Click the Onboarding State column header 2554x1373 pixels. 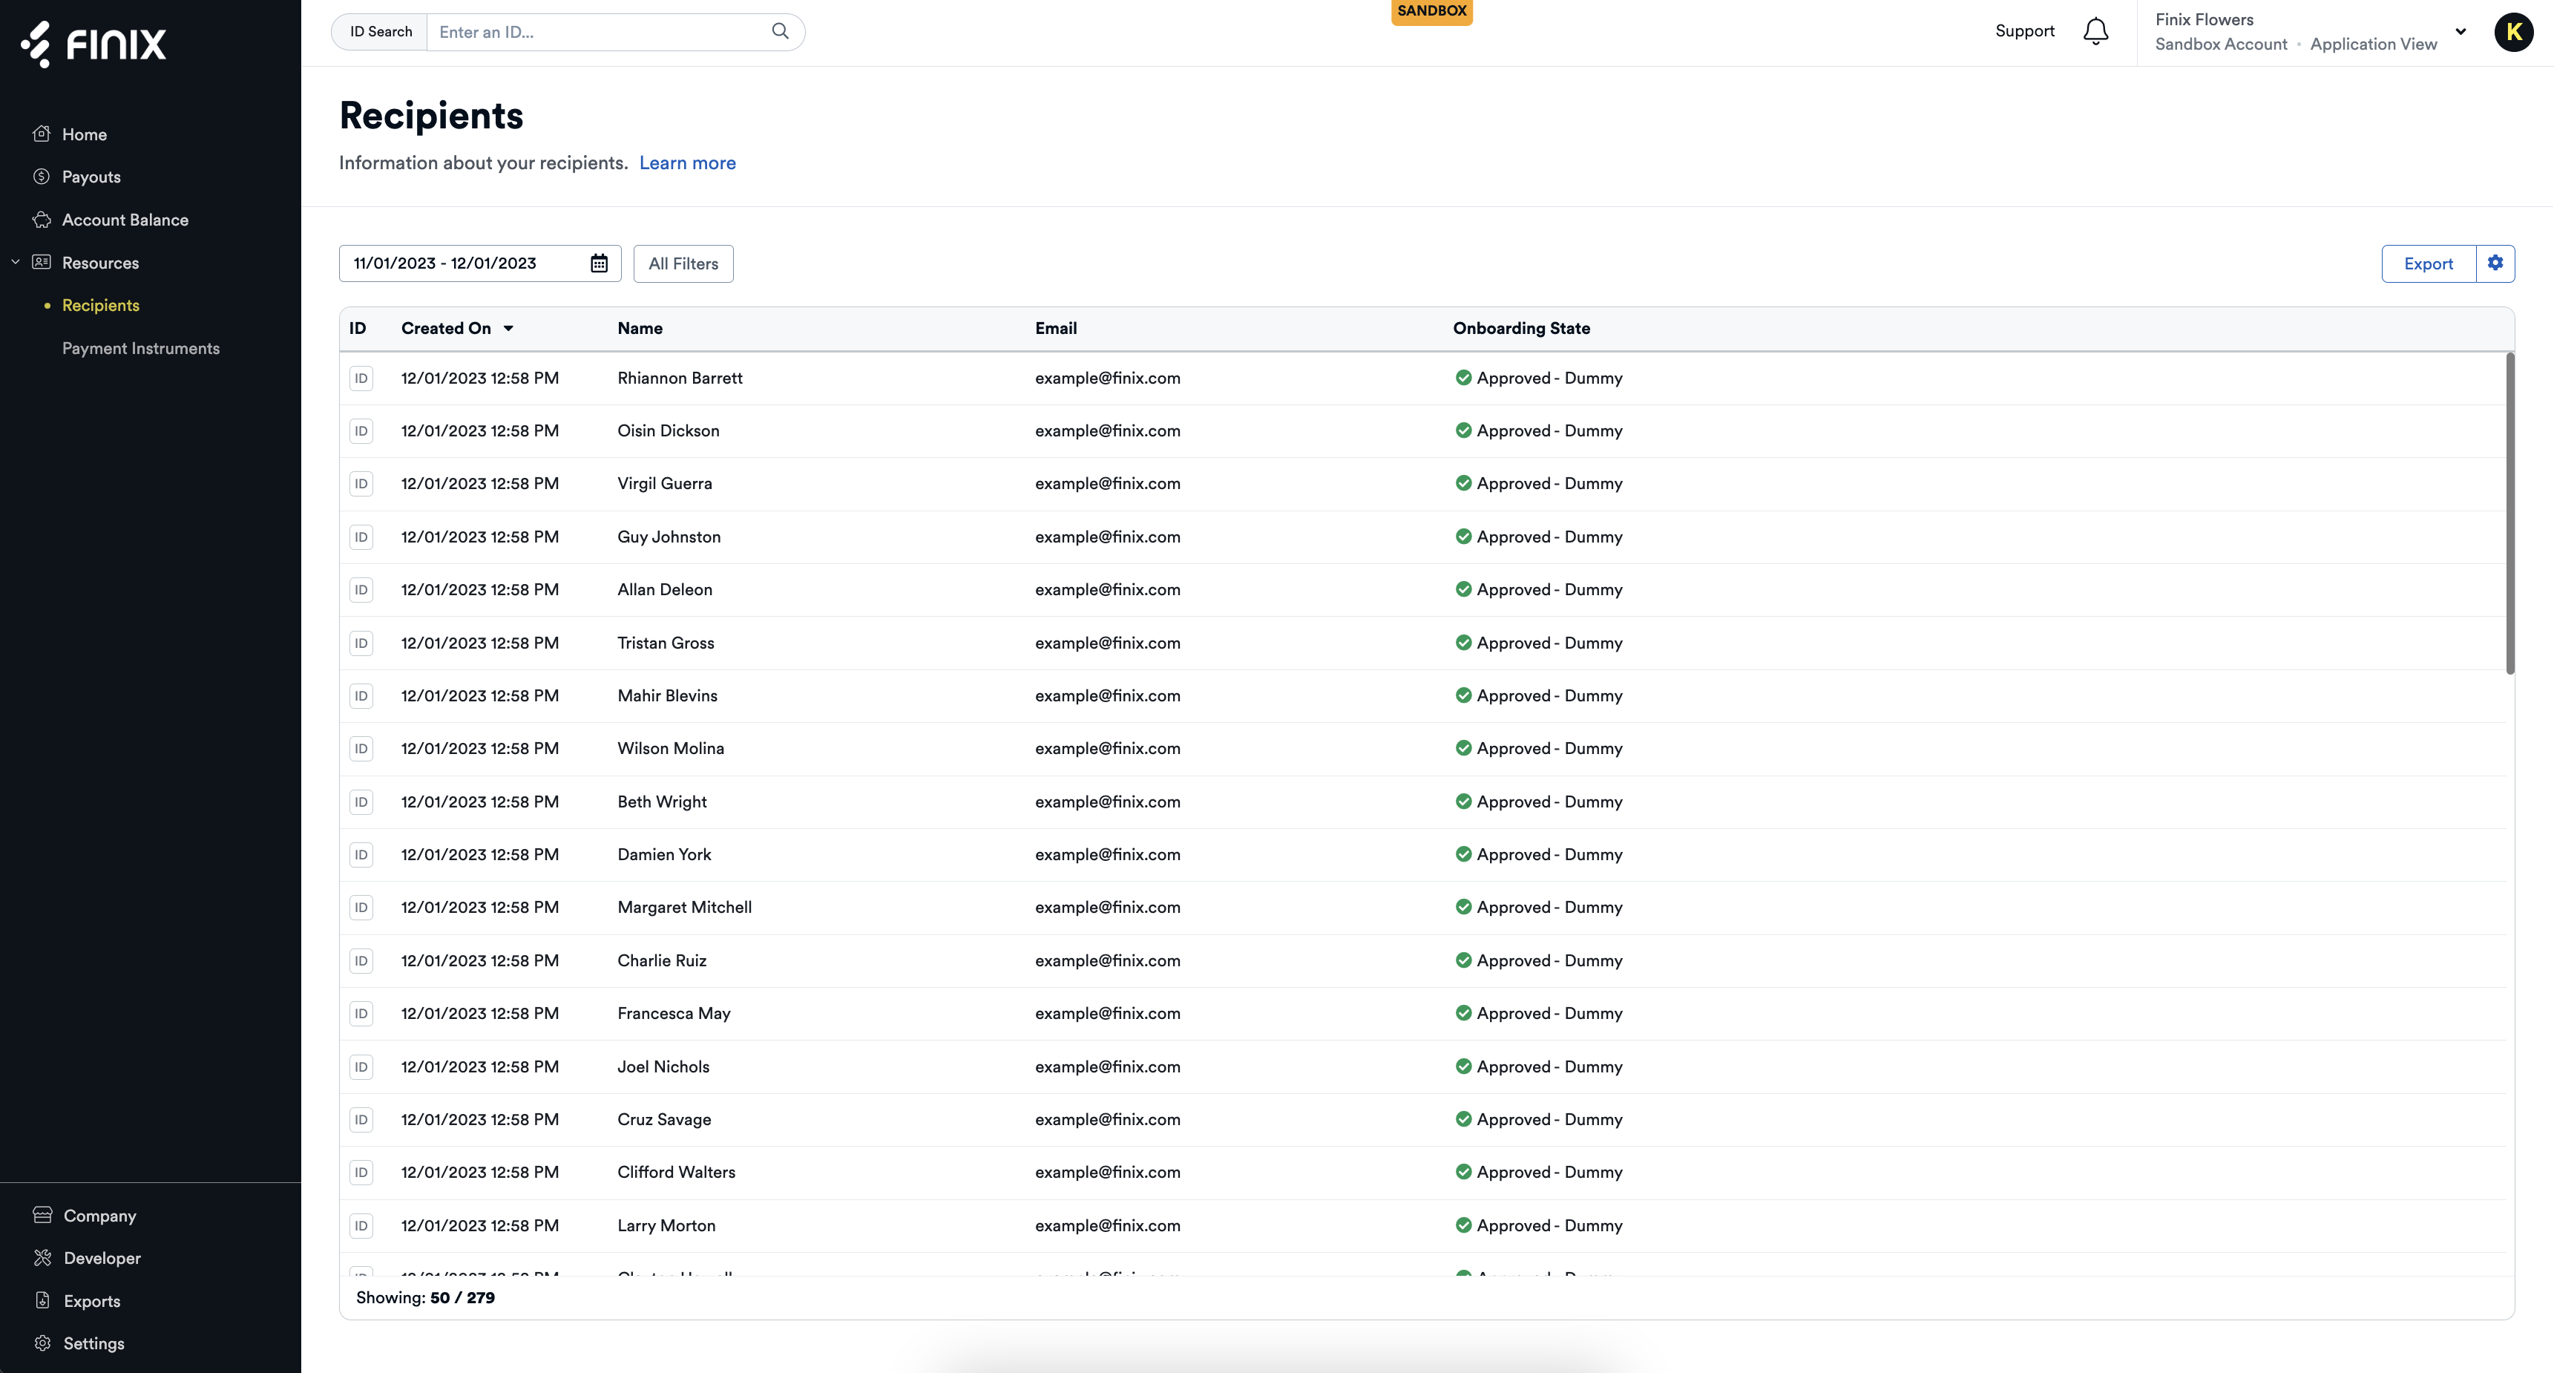click(x=1521, y=328)
